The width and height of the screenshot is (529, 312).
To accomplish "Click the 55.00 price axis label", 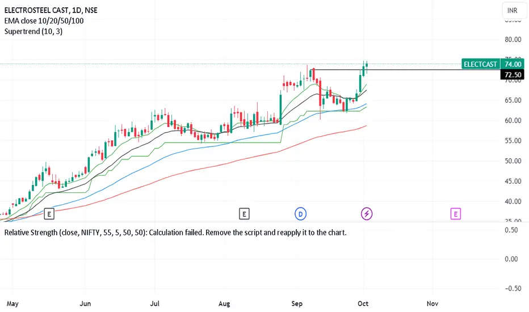I will [513, 141].
